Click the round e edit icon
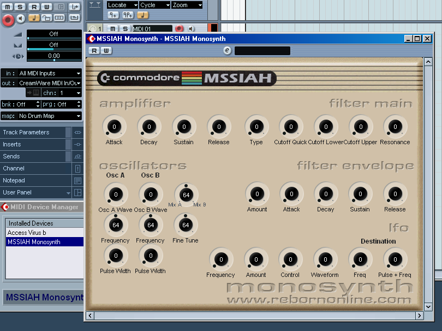 tap(227, 50)
